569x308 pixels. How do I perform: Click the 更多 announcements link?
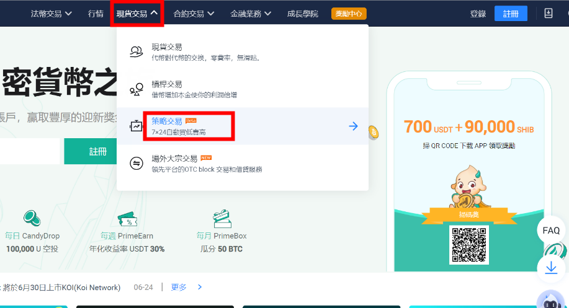tap(178, 288)
